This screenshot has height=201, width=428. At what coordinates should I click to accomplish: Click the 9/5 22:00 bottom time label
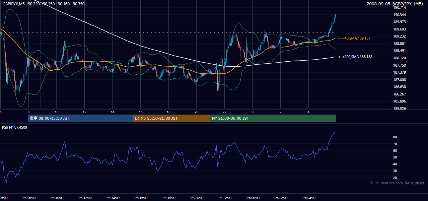pos(224,198)
